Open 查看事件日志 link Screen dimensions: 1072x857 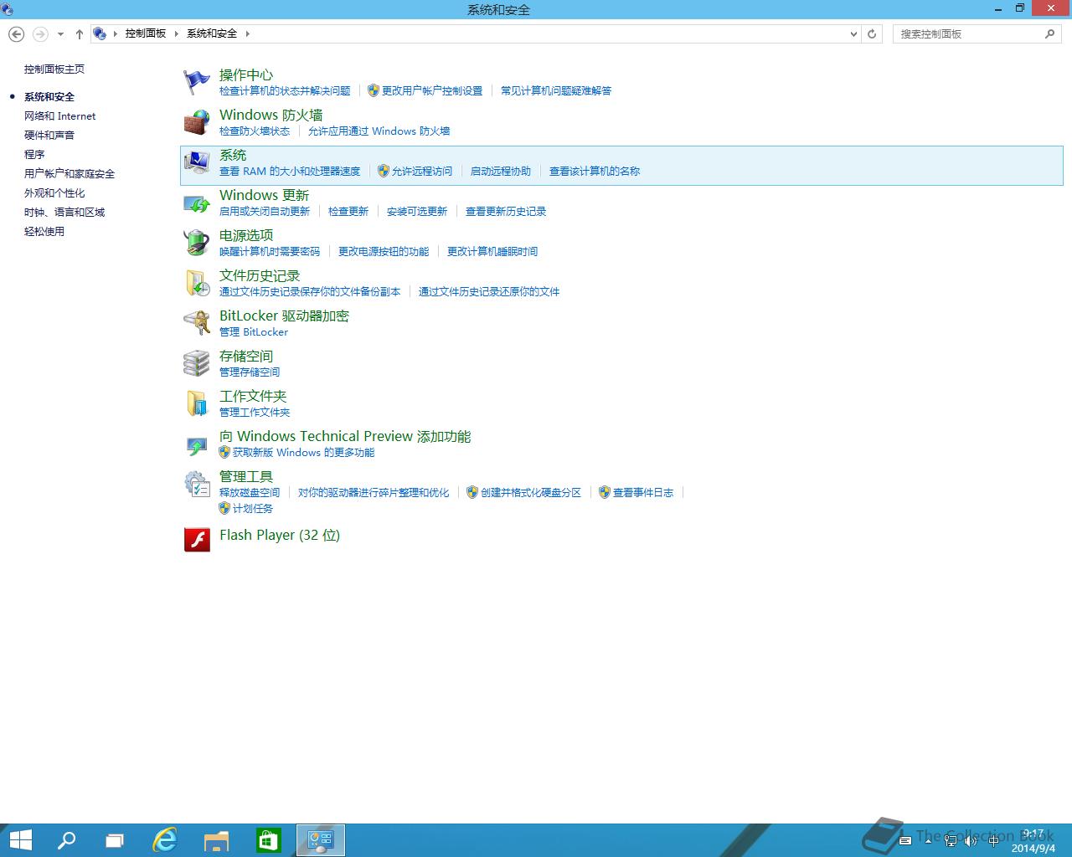tap(643, 492)
